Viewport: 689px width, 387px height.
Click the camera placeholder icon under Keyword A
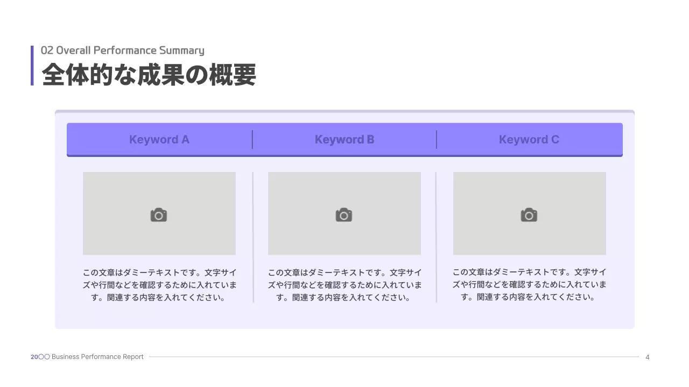(159, 213)
